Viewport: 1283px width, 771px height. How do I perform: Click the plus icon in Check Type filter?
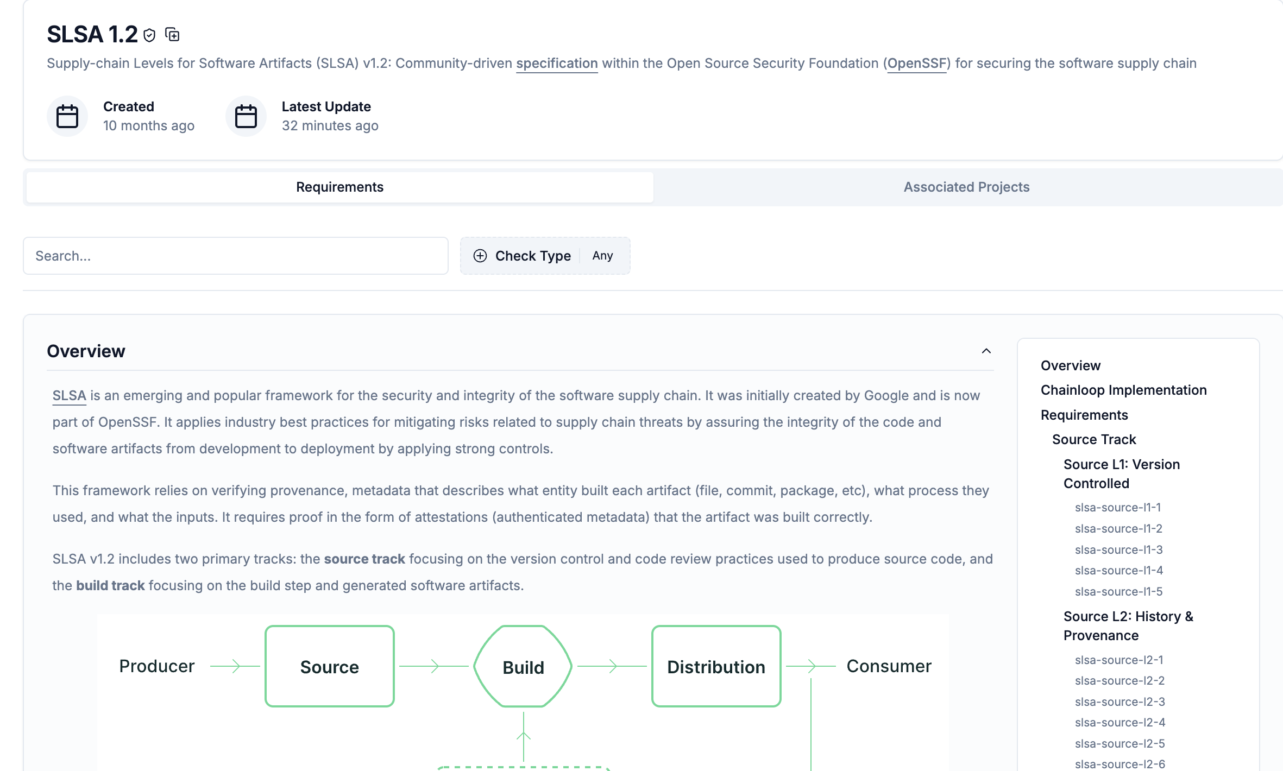point(480,256)
